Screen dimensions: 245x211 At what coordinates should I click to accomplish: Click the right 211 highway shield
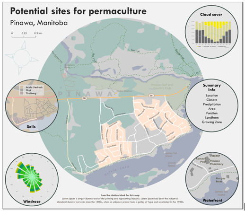pos(151,96)
